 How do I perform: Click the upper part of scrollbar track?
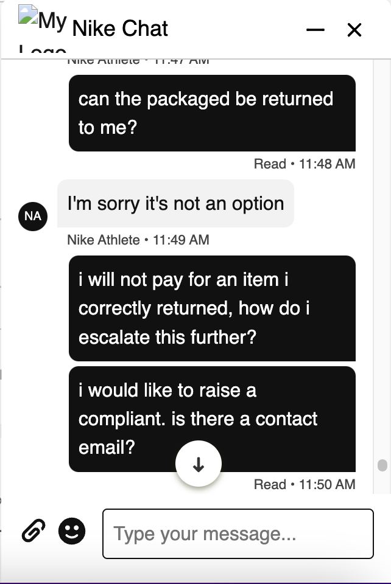[382, 186]
